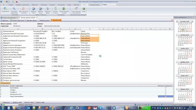
Task: Open Firefox from the taskbar
Action: coord(46,108)
